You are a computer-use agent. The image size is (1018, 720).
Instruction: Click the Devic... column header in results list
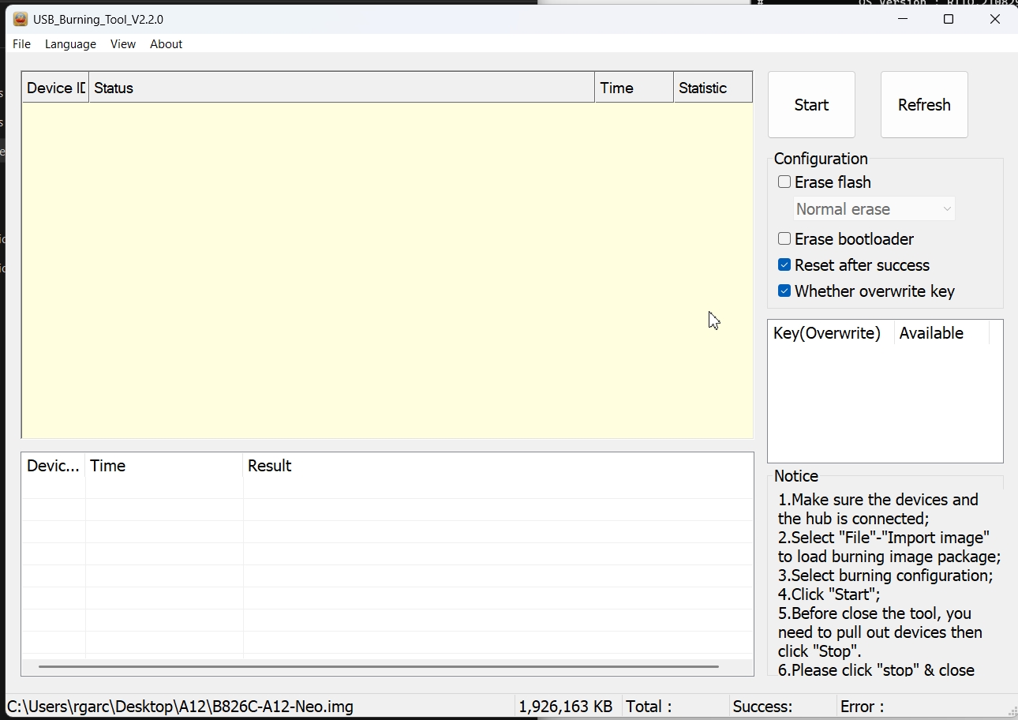point(53,466)
